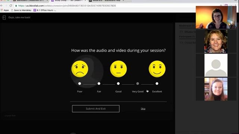This screenshot has height=134, width=239.
Task: Select the Fair rating dot
Action: click(x=99, y=83)
